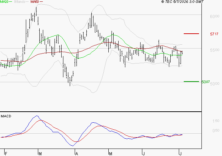Click the 5007 support price label

206,82
